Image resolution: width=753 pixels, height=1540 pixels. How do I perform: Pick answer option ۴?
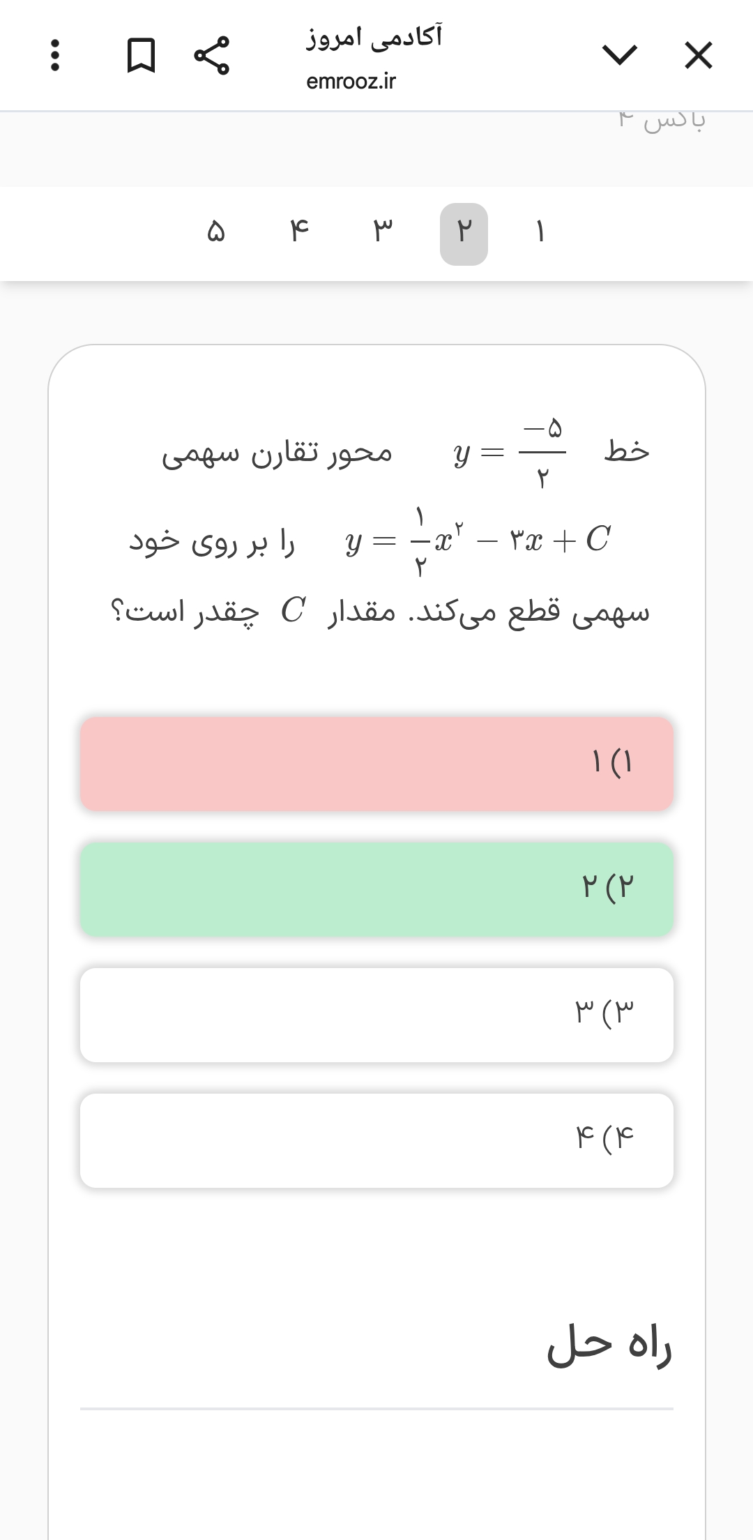pyautogui.click(x=376, y=1140)
